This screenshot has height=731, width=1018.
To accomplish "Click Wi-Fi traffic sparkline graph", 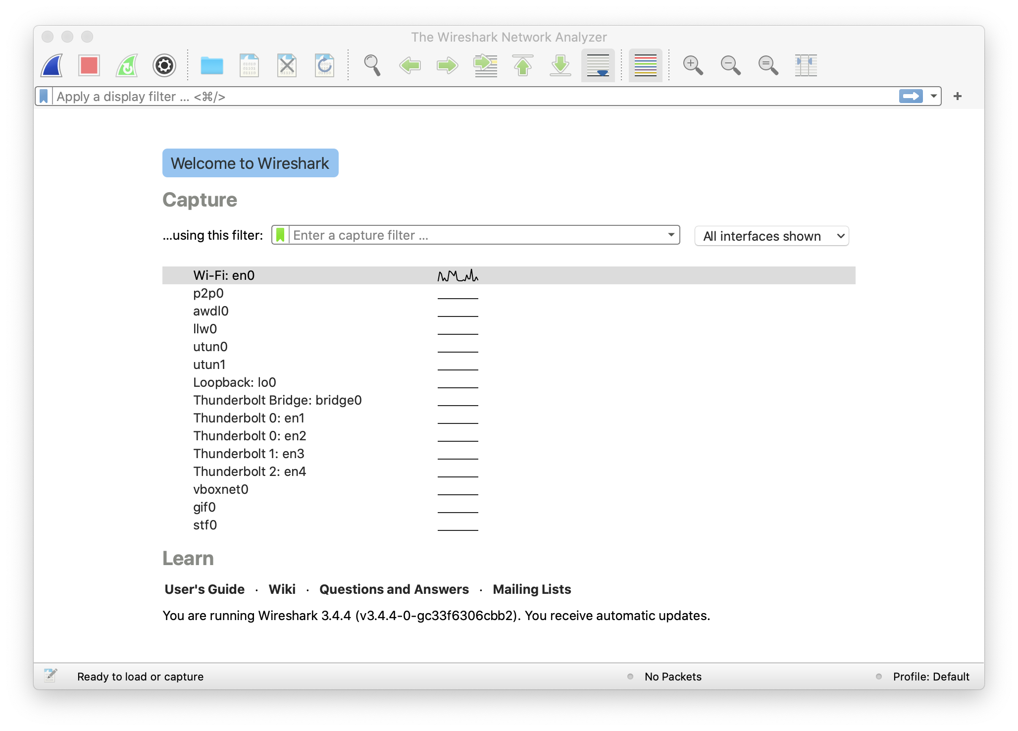I will tap(458, 275).
